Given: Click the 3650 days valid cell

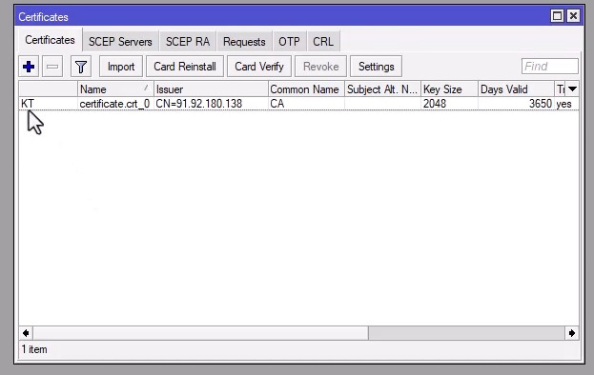Looking at the screenshot, I should [516, 104].
